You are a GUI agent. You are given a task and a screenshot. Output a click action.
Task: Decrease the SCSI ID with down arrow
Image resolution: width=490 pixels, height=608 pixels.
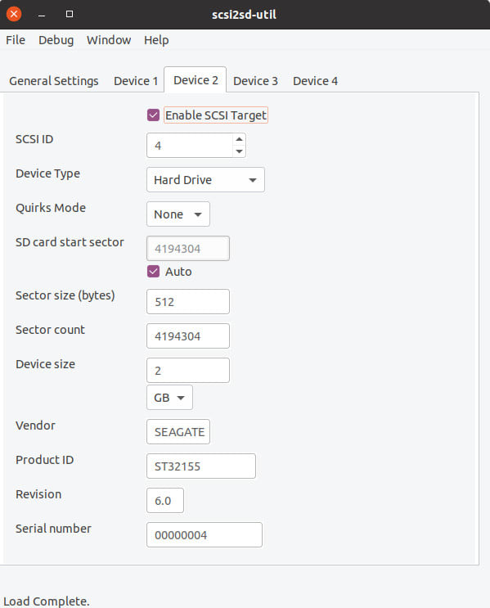[x=239, y=151]
